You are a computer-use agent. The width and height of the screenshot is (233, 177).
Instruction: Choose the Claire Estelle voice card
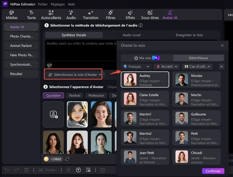click(x=145, y=99)
